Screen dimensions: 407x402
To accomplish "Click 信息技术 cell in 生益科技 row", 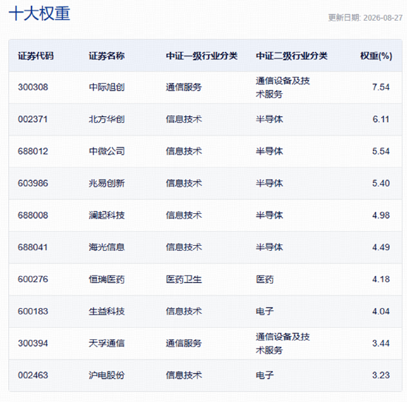I will click(184, 311).
